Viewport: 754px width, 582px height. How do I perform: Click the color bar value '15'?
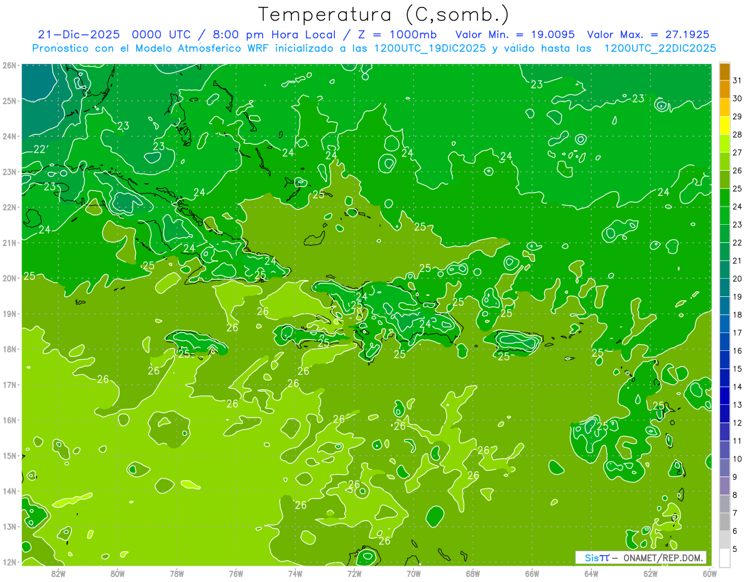click(737, 369)
